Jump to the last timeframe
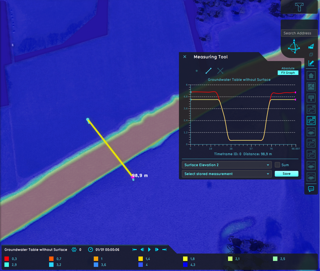Image resolution: width=320 pixels, height=271 pixels. point(164,250)
